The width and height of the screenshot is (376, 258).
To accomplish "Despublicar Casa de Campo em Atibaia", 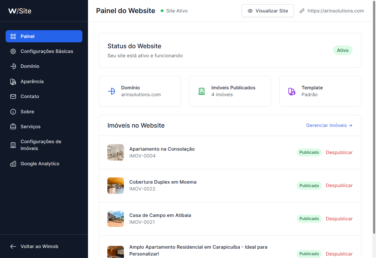I will [339, 219].
